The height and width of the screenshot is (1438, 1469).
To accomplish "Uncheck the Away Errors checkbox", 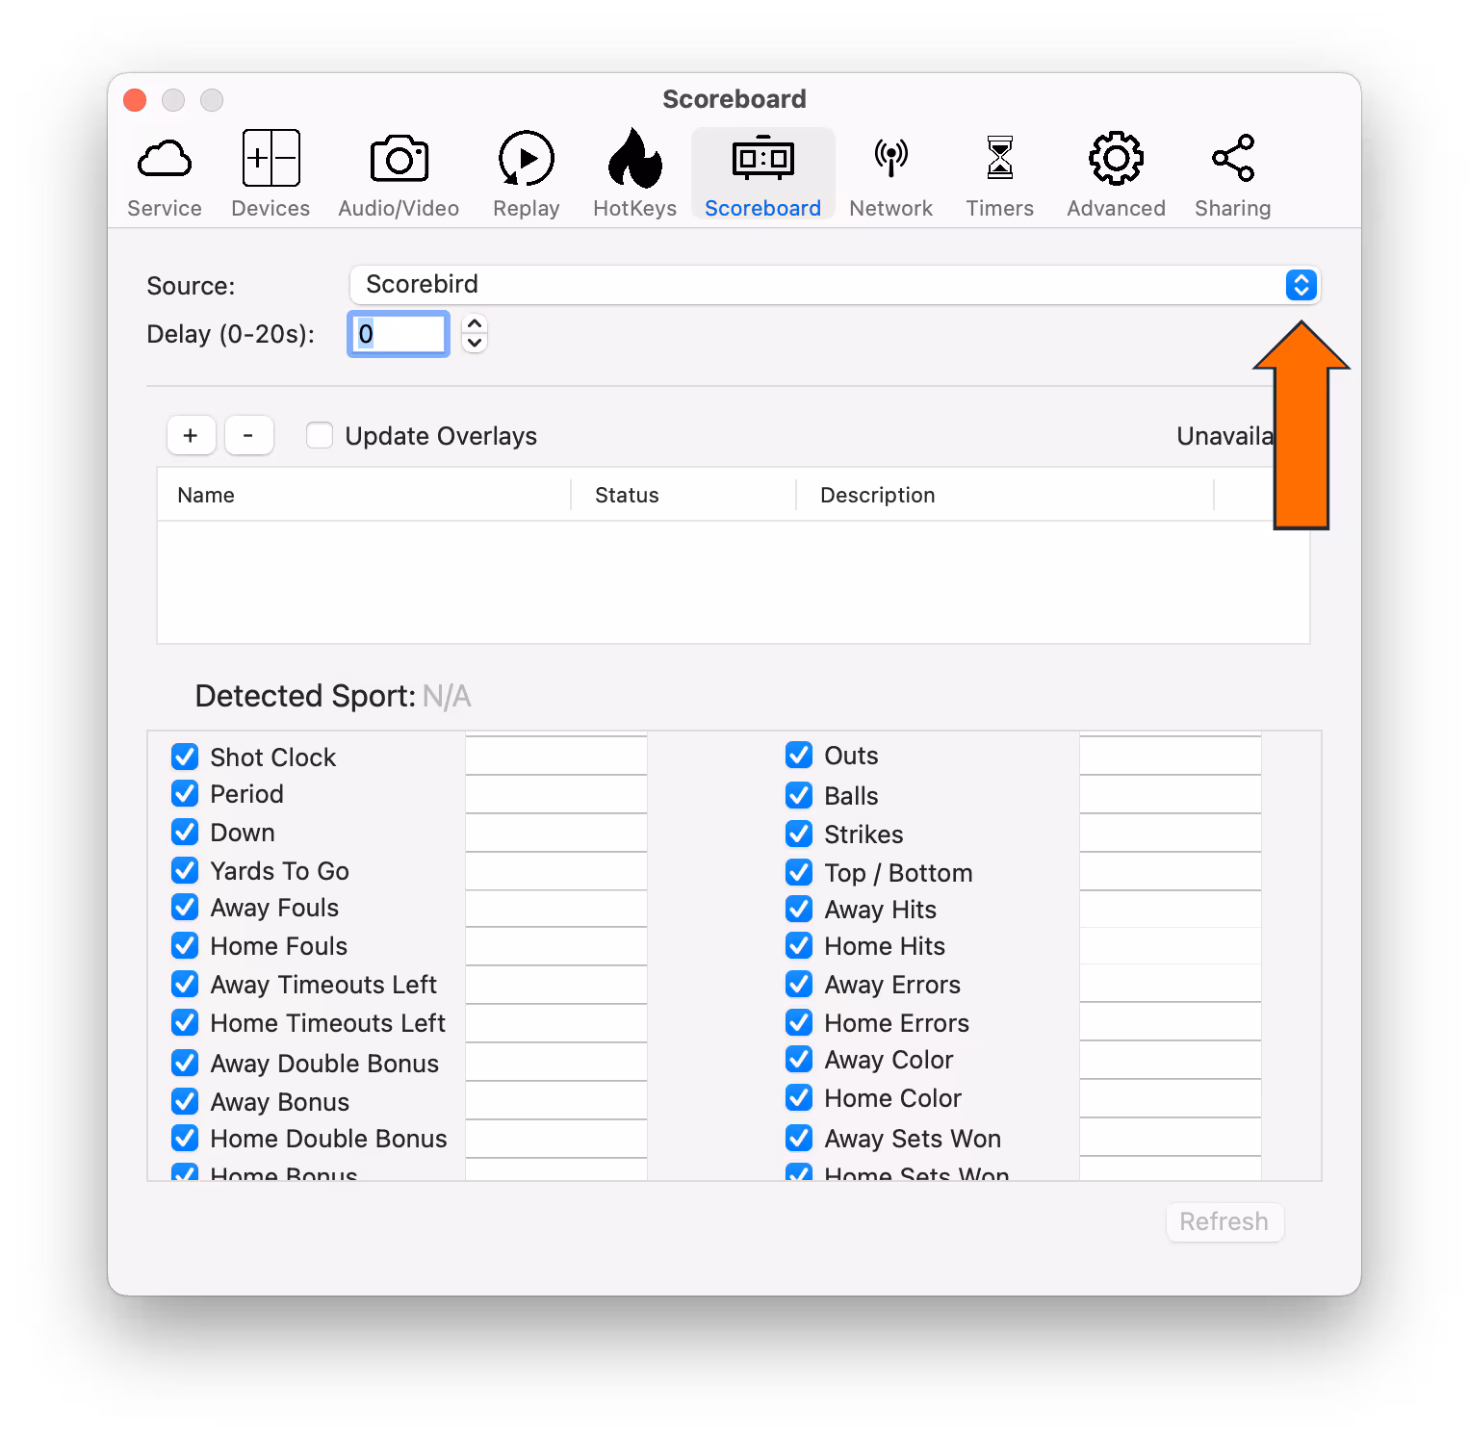I will coord(799,984).
